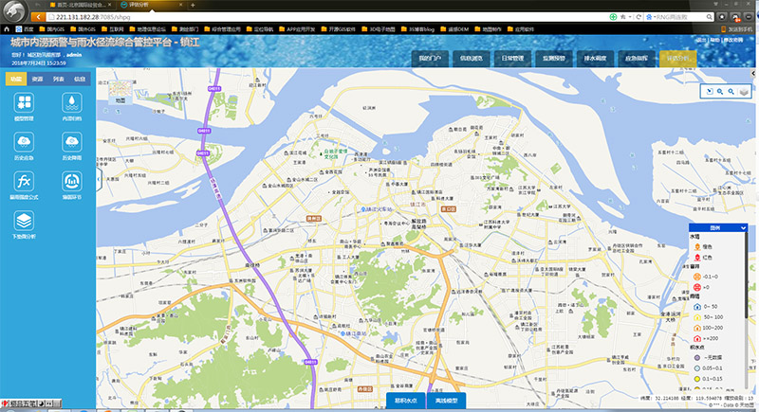Viewport: 759px width, 412px height.
Task: Switch to the 资源 sidebar tab
Action: pos(36,79)
